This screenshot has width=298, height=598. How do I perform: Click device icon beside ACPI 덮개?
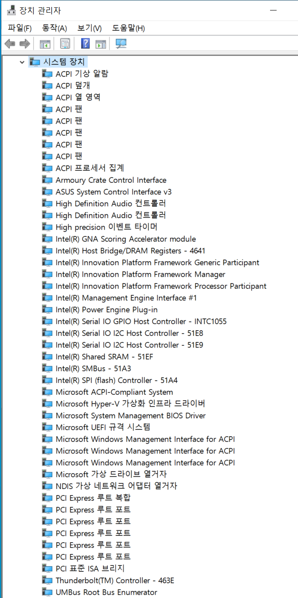(47, 85)
